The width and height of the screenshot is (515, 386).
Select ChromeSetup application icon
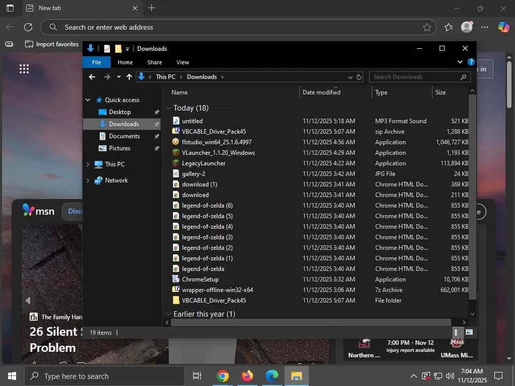pyautogui.click(x=176, y=279)
